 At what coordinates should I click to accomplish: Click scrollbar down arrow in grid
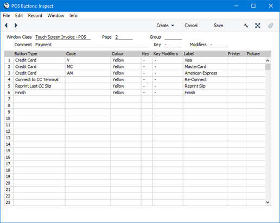point(268,202)
